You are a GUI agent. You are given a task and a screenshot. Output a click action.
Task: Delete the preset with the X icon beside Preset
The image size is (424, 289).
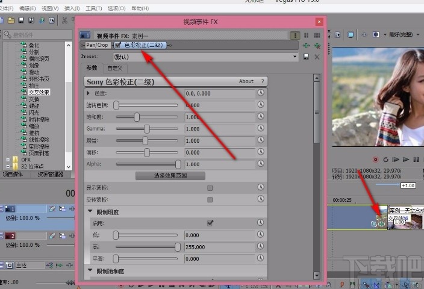click(317, 57)
